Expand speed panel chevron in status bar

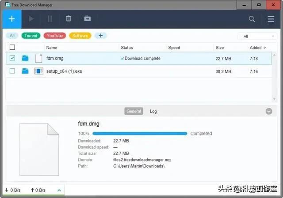tap(59, 190)
